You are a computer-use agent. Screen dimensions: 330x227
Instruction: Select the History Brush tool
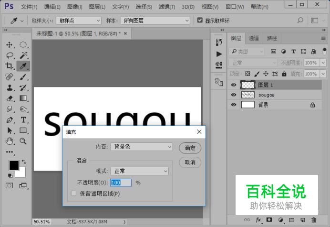click(x=23, y=87)
